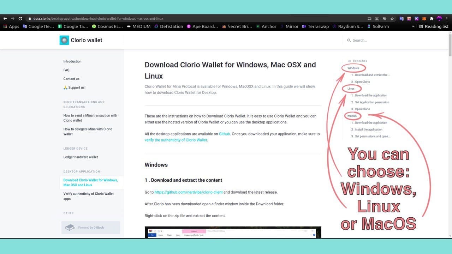452x254 pixels.
Task: Open the Anchor bookmark
Action: pyautogui.click(x=266, y=26)
